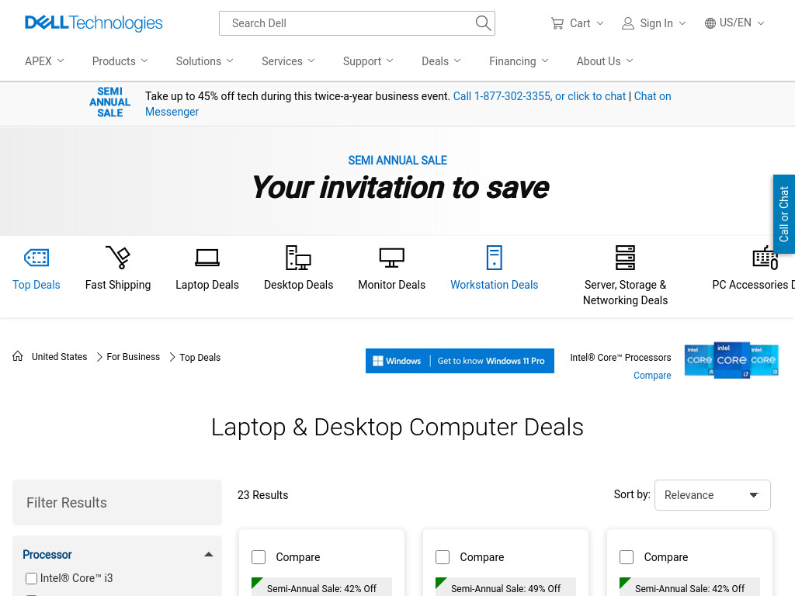Go to the Monitor Deals label
The image size is (795, 596).
392,285
